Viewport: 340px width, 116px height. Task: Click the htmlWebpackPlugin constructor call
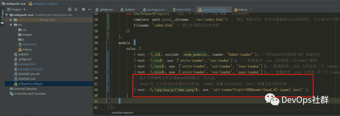(150, 14)
